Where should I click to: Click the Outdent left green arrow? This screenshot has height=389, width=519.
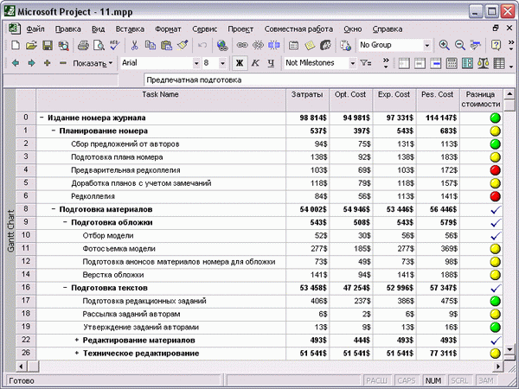point(16,63)
